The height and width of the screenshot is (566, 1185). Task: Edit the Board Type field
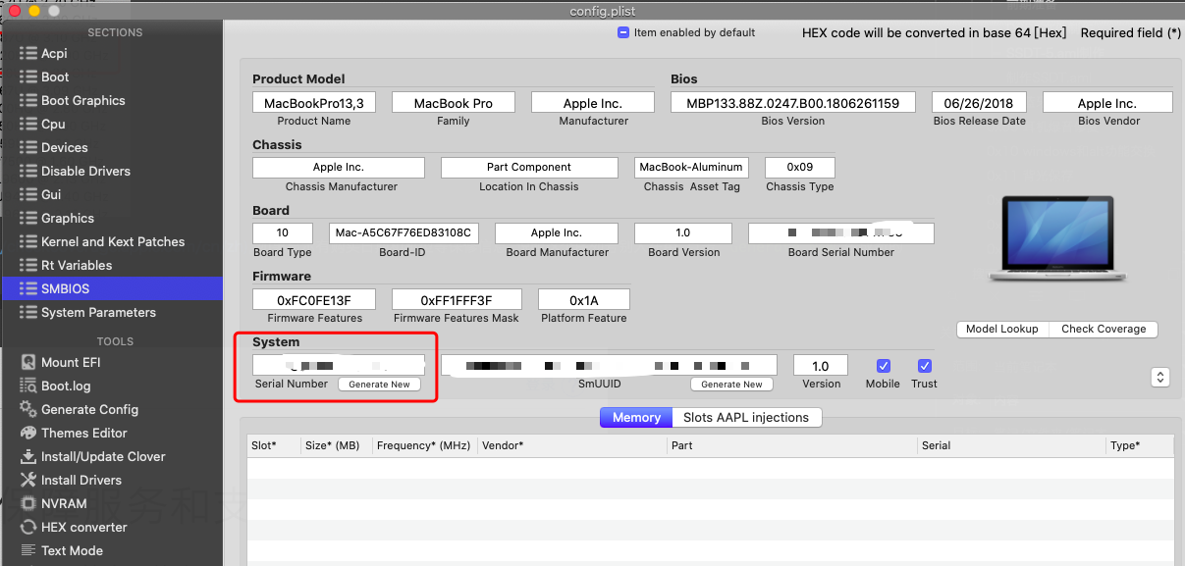pos(283,233)
